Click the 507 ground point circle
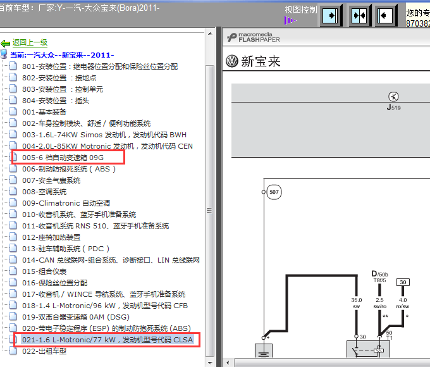 click(x=274, y=192)
